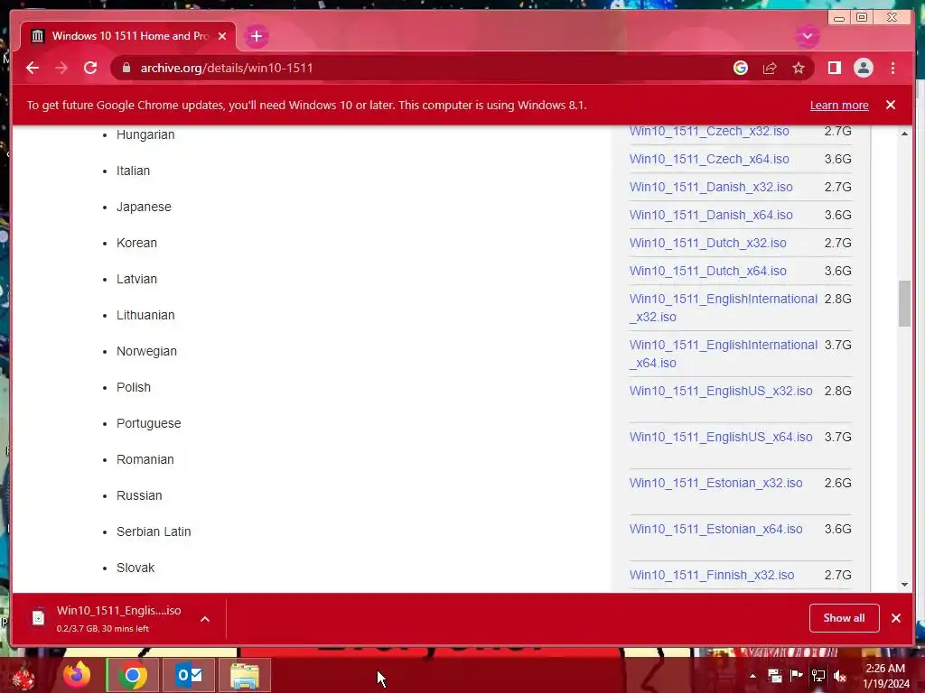The image size is (925, 693).
Task: Open the taskbar clock and date
Action: click(885, 676)
